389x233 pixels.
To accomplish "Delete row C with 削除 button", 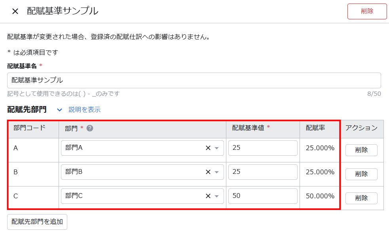I will pyautogui.click(x=361, y=198).
